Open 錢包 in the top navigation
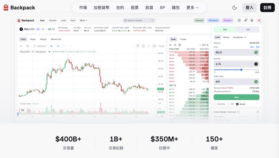 176,8
